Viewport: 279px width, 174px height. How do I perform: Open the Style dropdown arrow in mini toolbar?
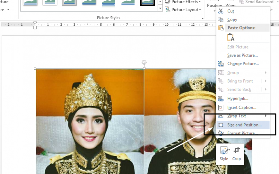pyautogui.click(x=229, y=150)
